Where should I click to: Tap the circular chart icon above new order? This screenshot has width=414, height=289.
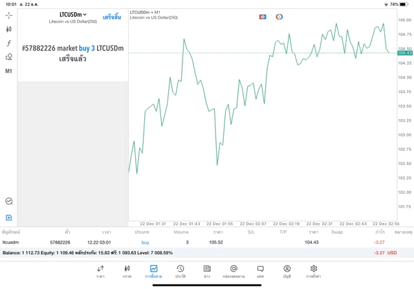[8, 201]
